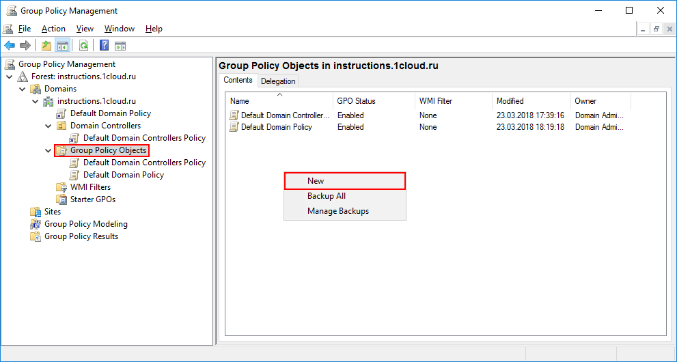Toggle Show/Hide Action Pane toolbar icon
The image size is (677, 362).
click(120, 46)
